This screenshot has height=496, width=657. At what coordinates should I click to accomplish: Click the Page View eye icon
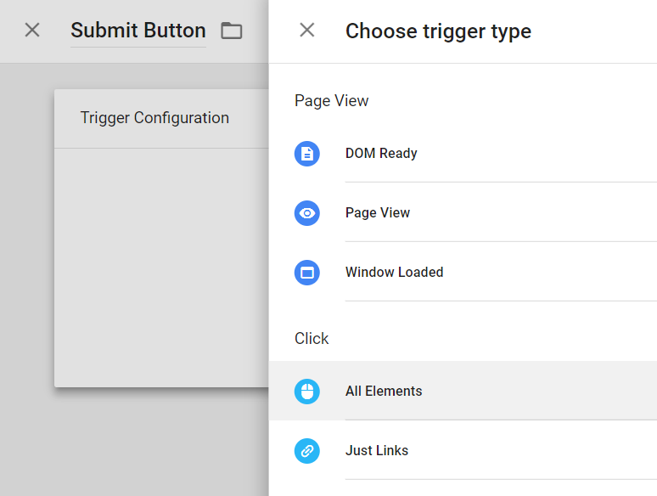click(x=307, y=213)
